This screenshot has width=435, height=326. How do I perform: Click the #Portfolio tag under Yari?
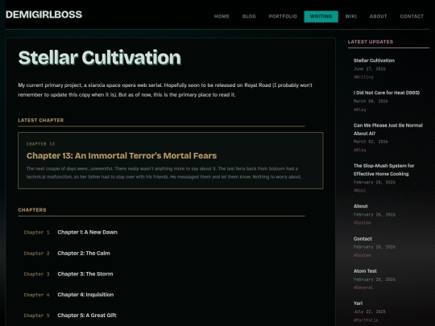pos(366,320)
